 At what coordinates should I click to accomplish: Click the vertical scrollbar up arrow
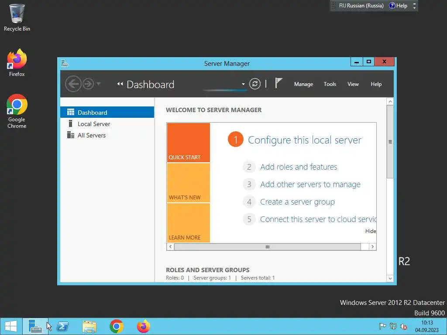390,101
